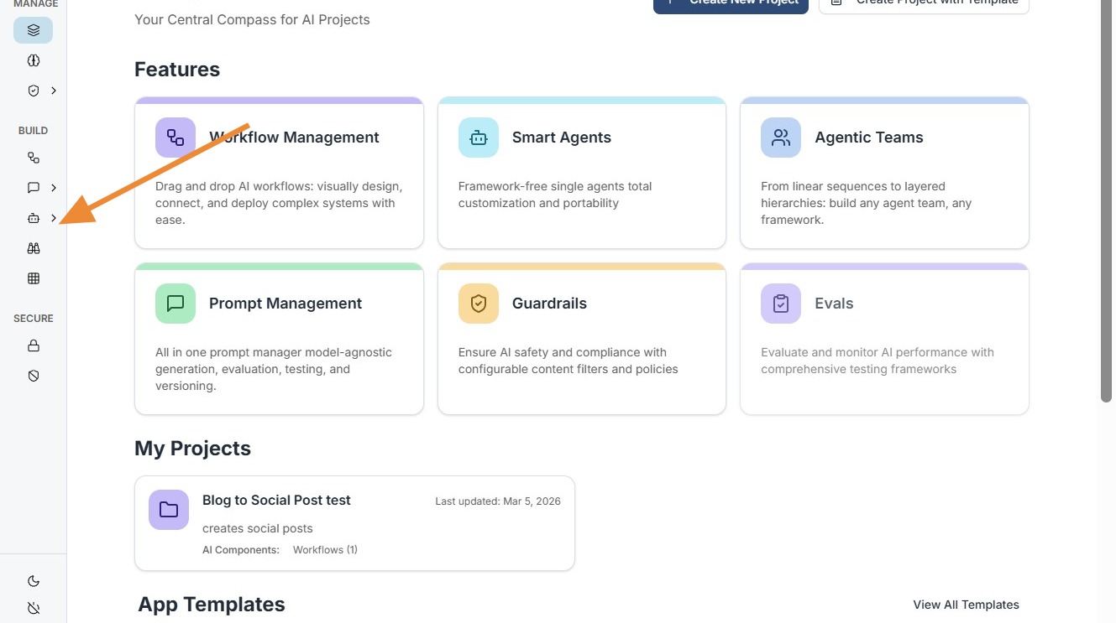The height and width of the screenshot is (623, 1116).
Task: Click the brain icon in the sidebar
Action: [34, 60]
